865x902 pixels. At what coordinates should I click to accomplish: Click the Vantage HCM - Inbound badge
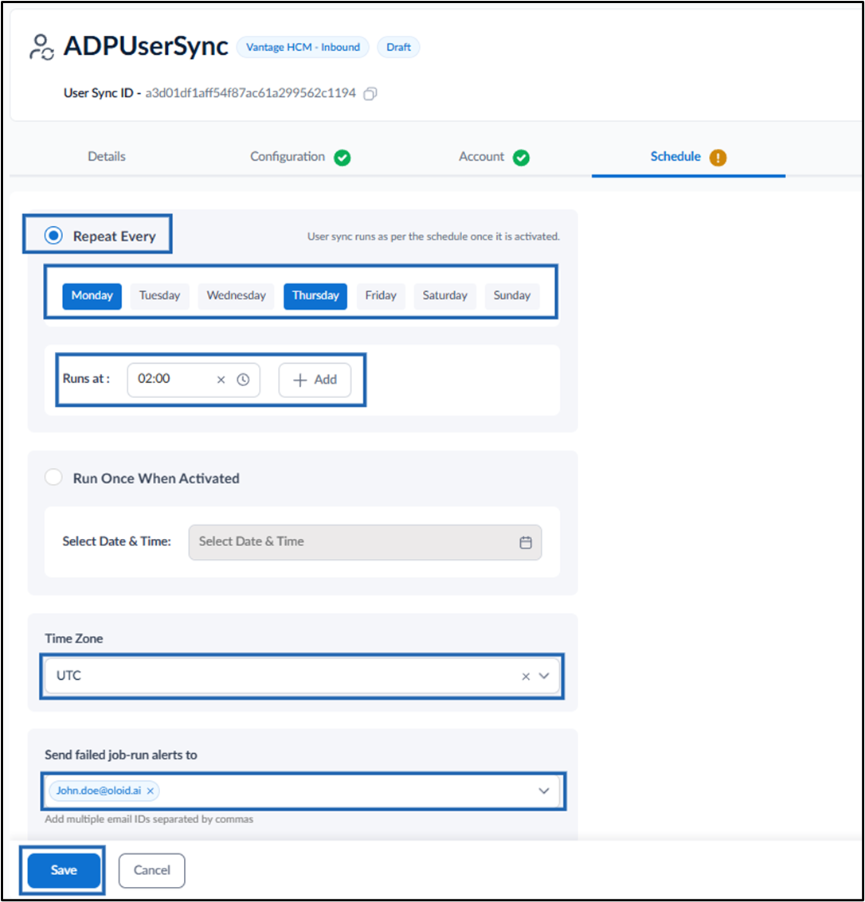click(303, 47)
